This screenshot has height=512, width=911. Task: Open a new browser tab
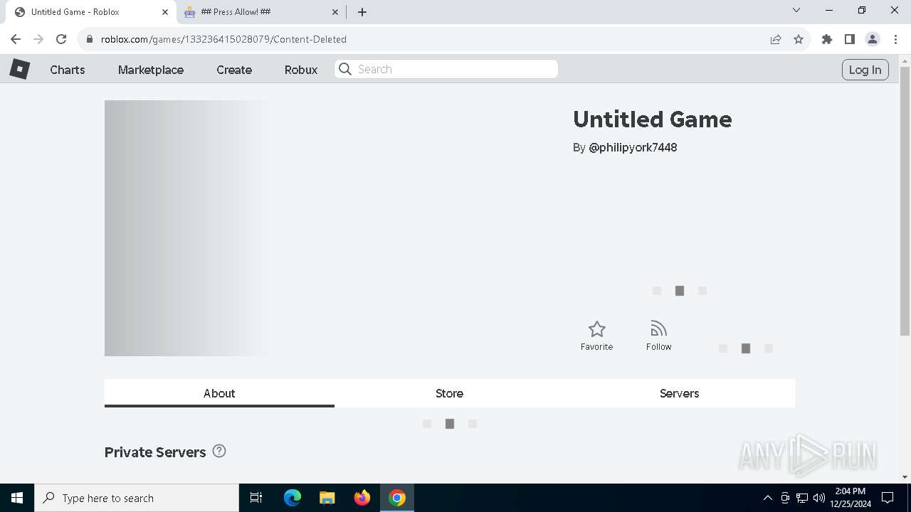pyautogui.click(x=362, y=12)
